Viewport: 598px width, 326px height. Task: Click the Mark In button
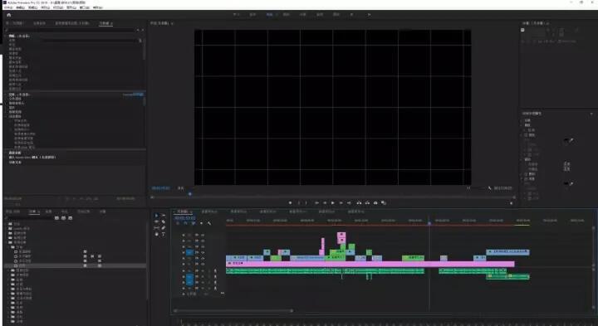click(x=299, y=203)
